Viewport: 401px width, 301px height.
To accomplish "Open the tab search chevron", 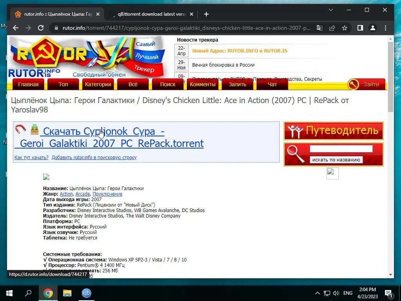I will (331, 10).
